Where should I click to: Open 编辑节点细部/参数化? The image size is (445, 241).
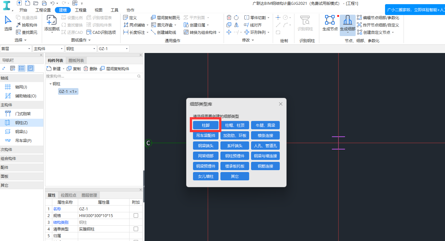378,18
